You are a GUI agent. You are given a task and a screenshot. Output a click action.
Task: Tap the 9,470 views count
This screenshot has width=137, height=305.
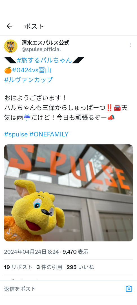(x=76, y=252)
